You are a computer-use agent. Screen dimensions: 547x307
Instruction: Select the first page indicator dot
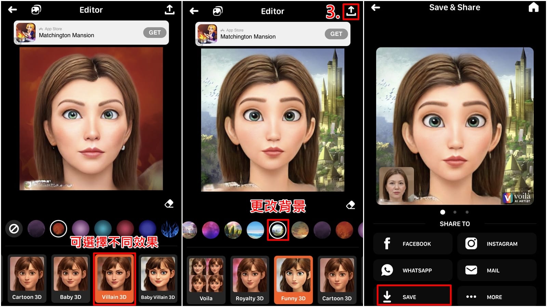tap(442, 212)
